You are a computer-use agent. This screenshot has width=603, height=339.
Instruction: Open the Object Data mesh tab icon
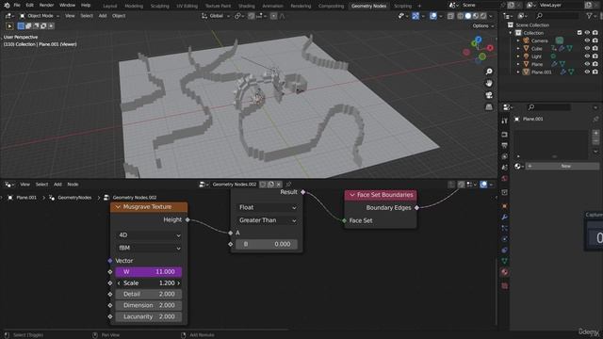pyautogui.click(x=505, y=261)
